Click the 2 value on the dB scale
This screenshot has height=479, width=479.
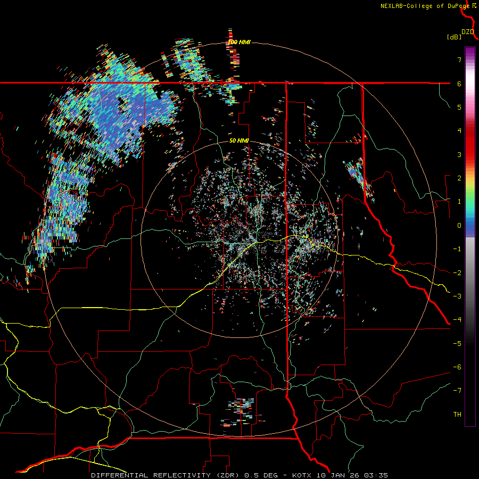pyautogui.click(x=459, y=178)
